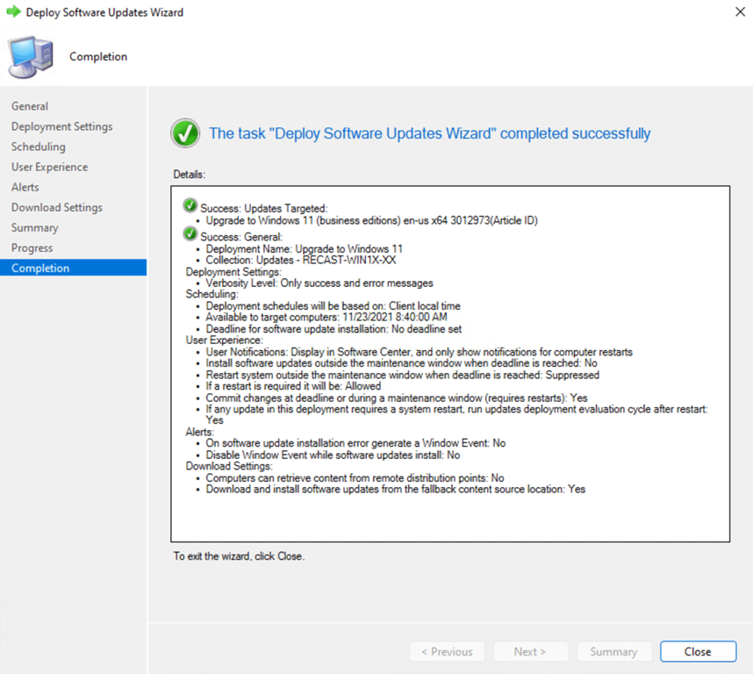Click the Next > button
753x674 pixels.
coord(530,651)
